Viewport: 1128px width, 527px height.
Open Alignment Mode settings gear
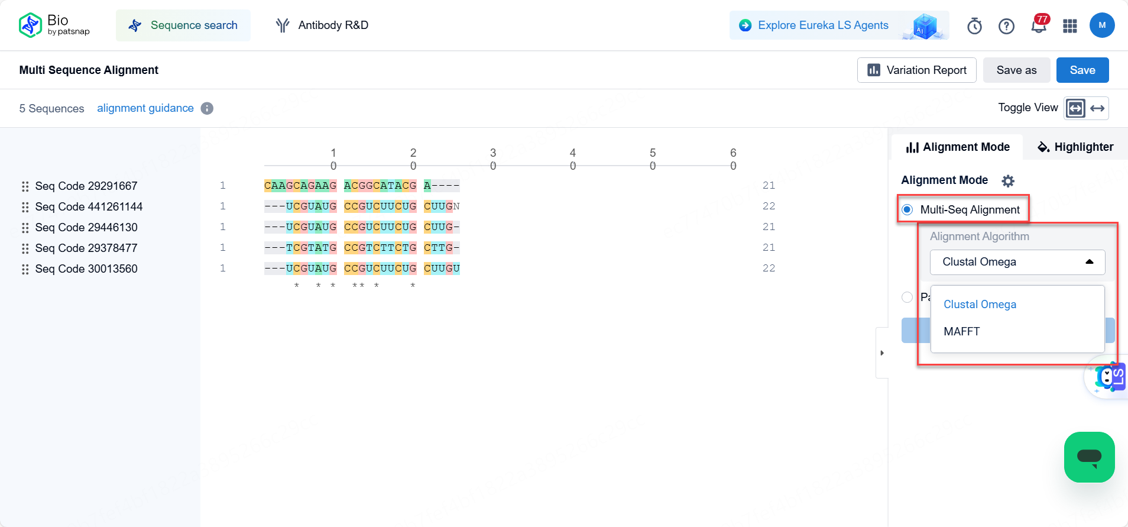click(1008, 180)
